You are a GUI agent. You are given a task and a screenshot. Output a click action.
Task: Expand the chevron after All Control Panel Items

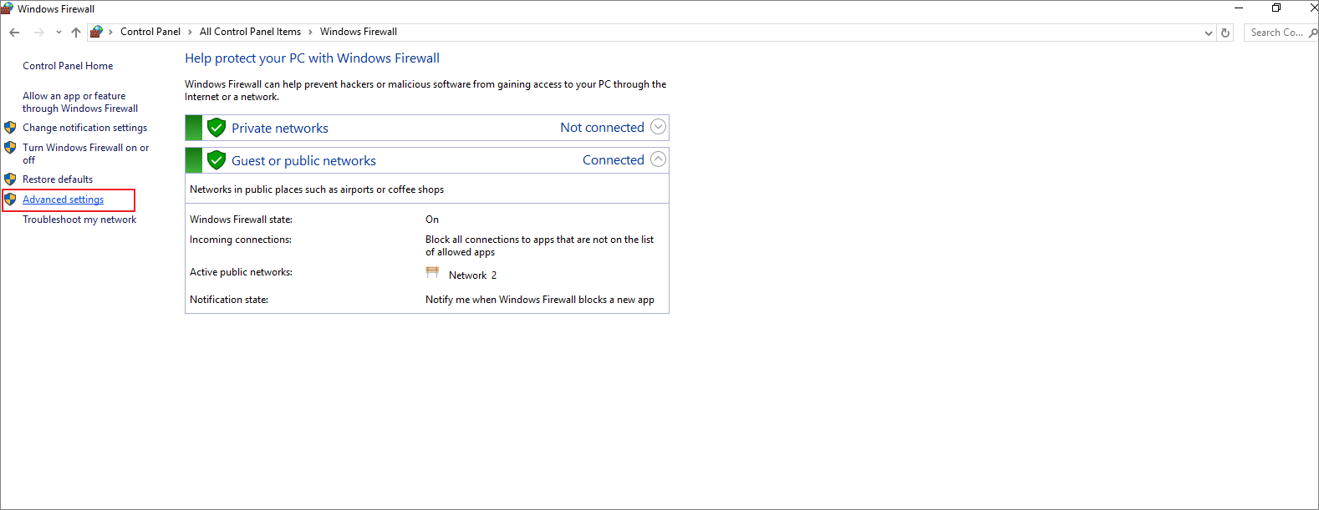(310, 32)
